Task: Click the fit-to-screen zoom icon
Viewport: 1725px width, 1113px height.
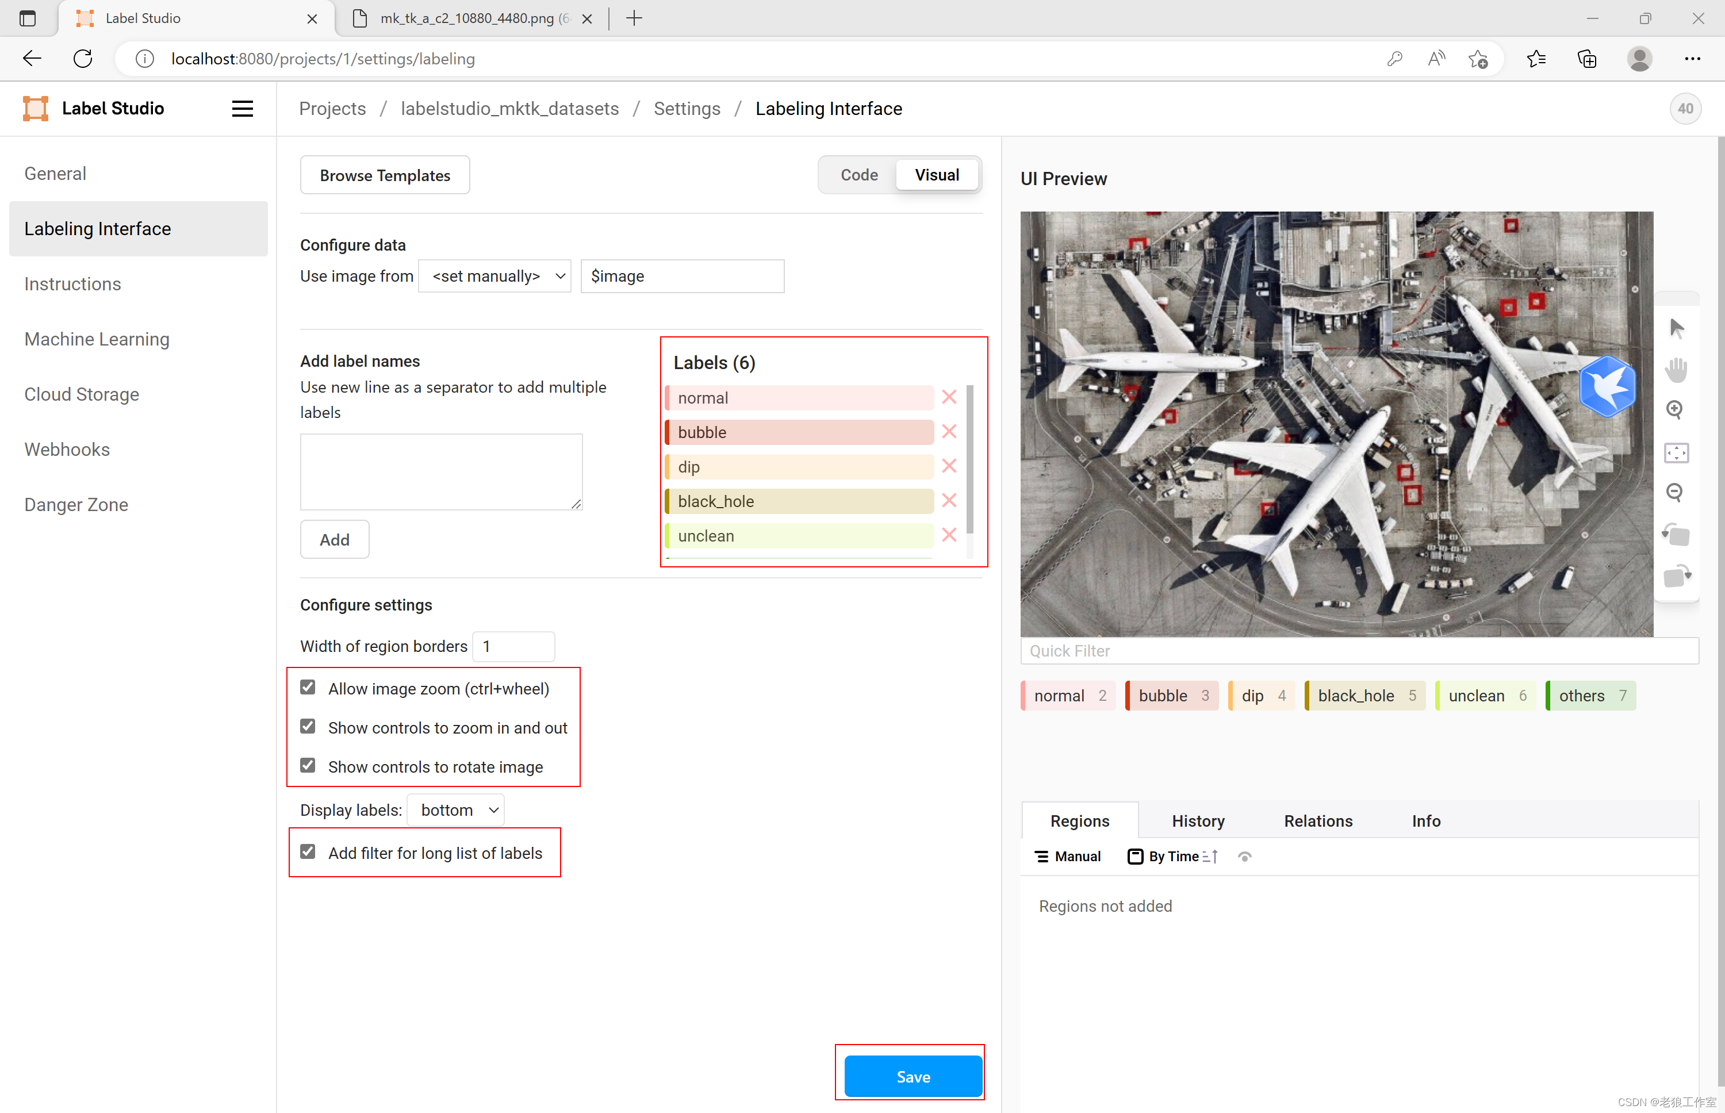Action: pos(1676,452)
